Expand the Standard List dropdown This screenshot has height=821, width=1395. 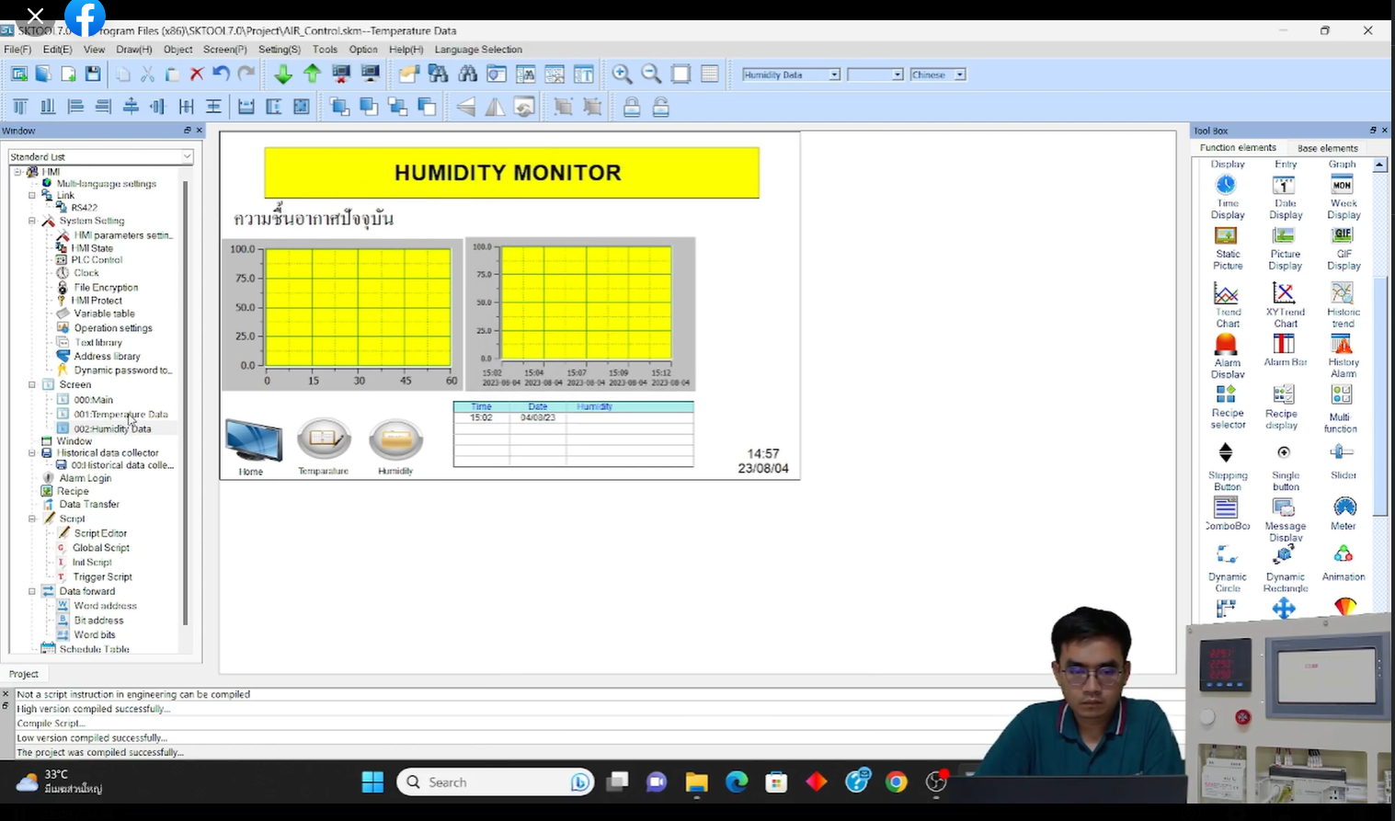(x=187, y=156)
